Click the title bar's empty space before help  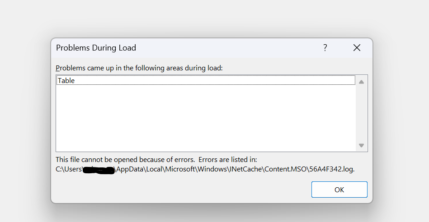point(226,48)
